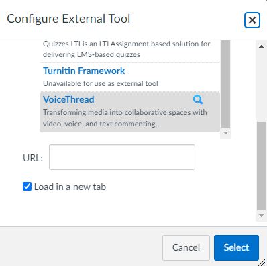267x266 pixels.
Task: Click dialog scrollbar up arrow
Action: 261,46
